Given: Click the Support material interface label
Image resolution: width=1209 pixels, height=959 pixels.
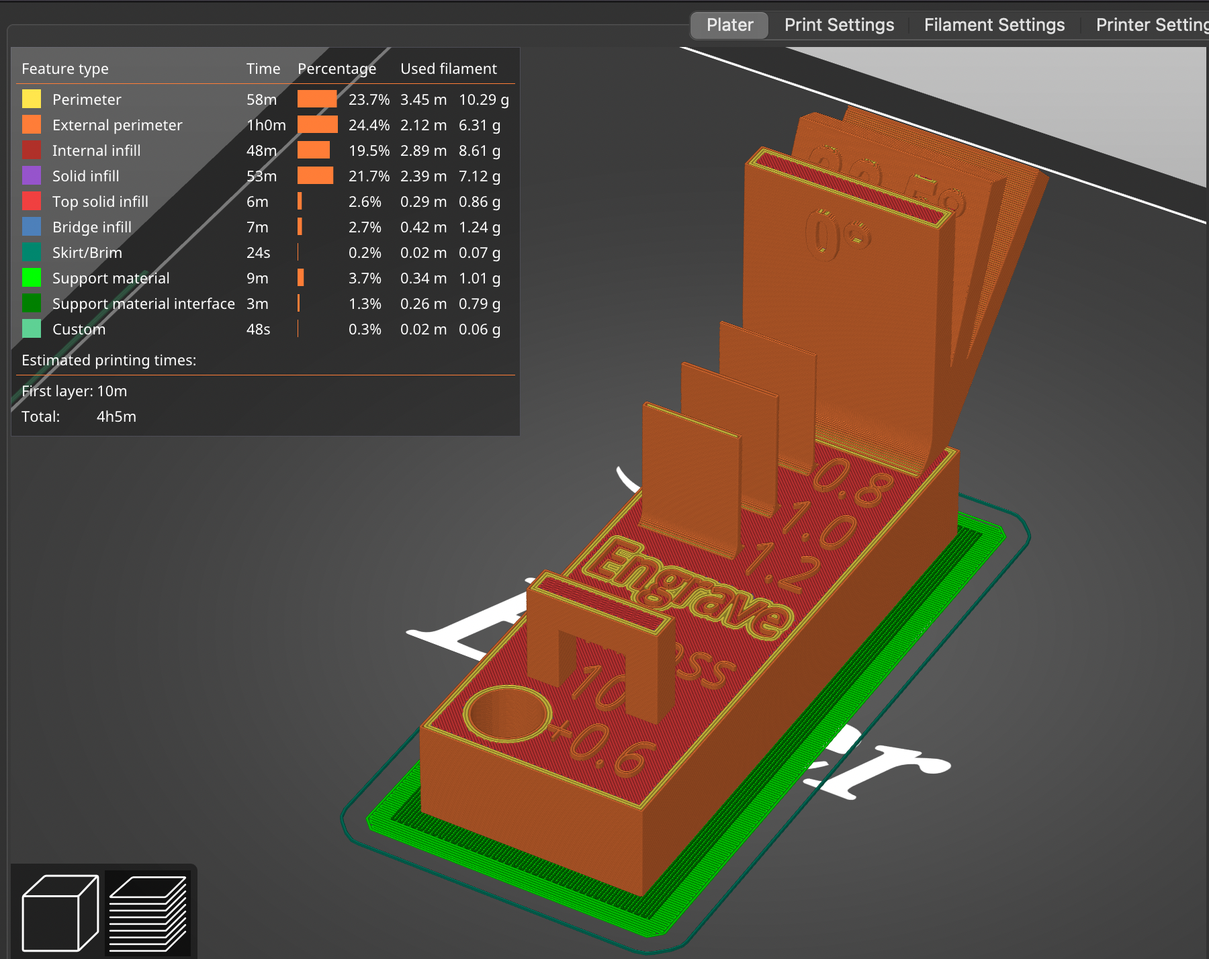Looking at the screenshot, I should [x=144, y=304].
